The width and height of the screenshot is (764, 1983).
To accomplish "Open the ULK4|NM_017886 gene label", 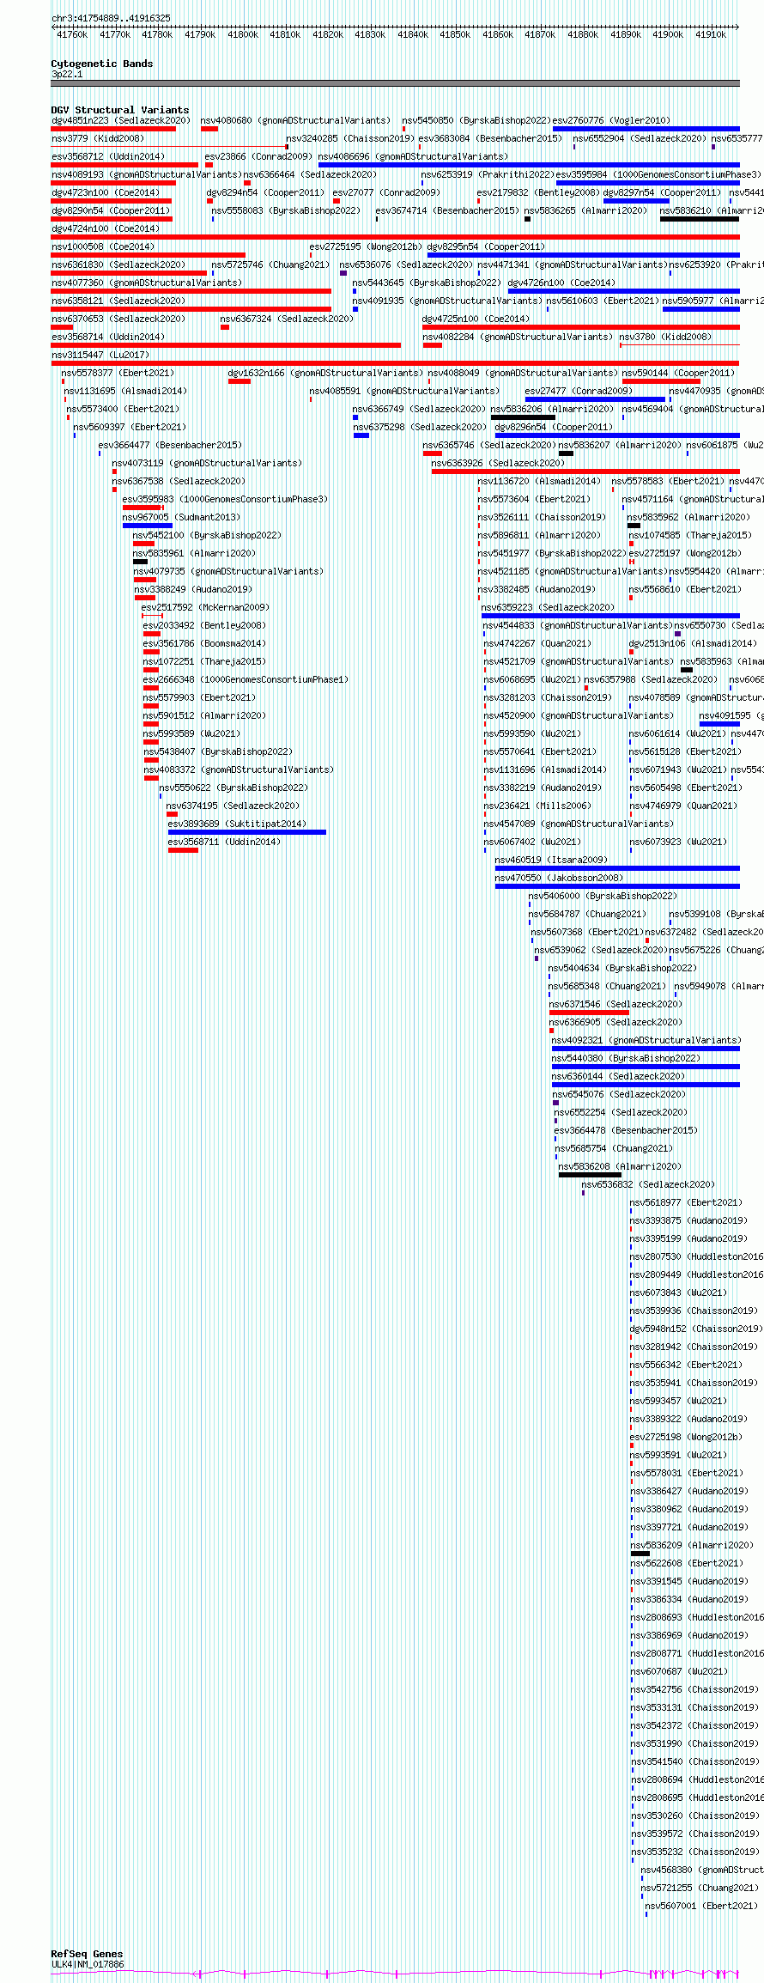I will [x=88, y=1964].
